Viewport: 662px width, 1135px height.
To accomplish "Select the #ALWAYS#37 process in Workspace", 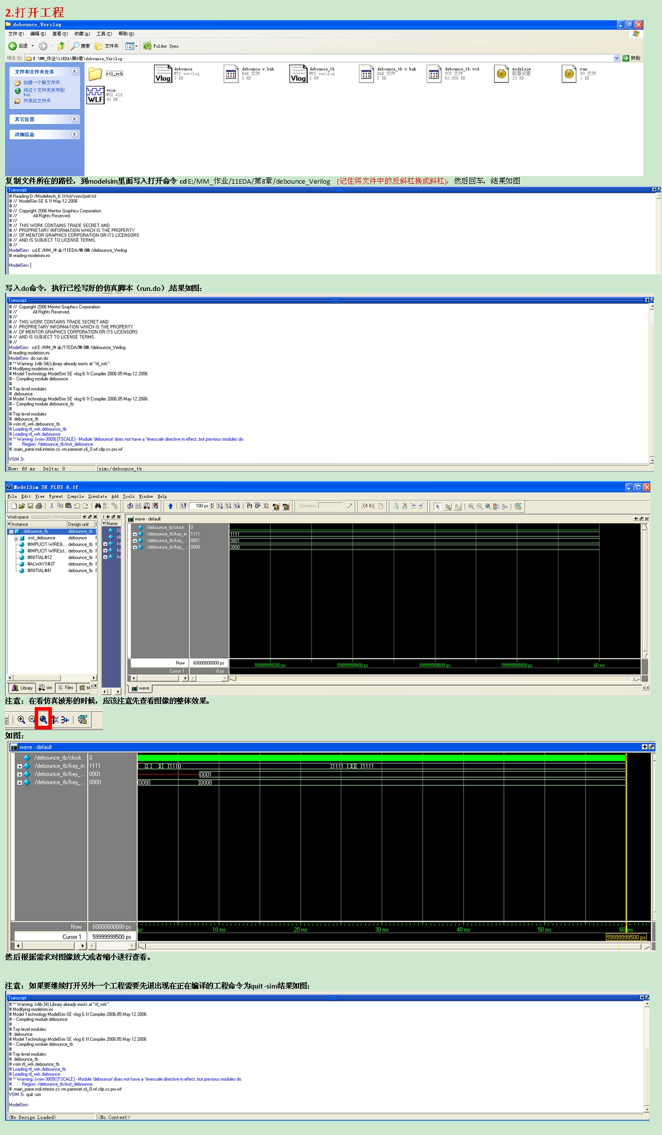I will click(41, 564).
